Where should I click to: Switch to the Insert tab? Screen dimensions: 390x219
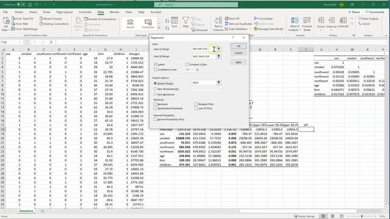(33, 12)
